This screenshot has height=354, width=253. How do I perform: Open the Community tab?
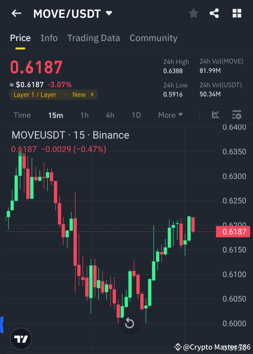(153, 38)
